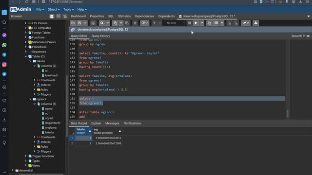
Task: Find (magnifier) icon in query toolbar
Action: 102,23
